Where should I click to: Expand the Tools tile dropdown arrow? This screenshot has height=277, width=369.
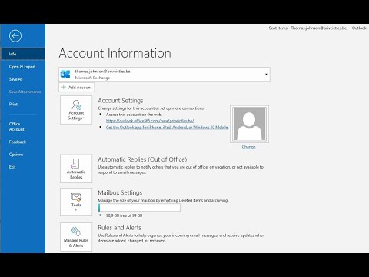pyautogui.click(x=76, y=210)
